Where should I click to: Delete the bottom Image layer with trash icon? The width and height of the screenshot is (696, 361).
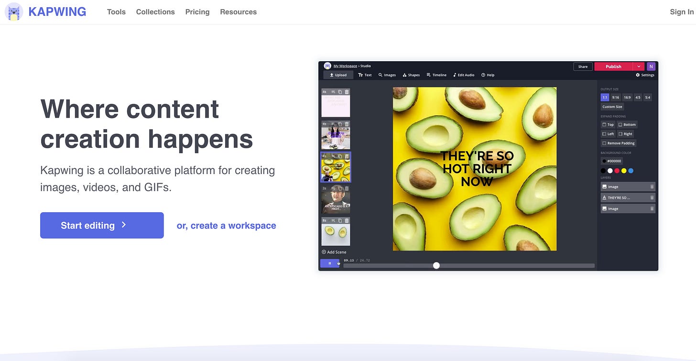coord(652,208)
